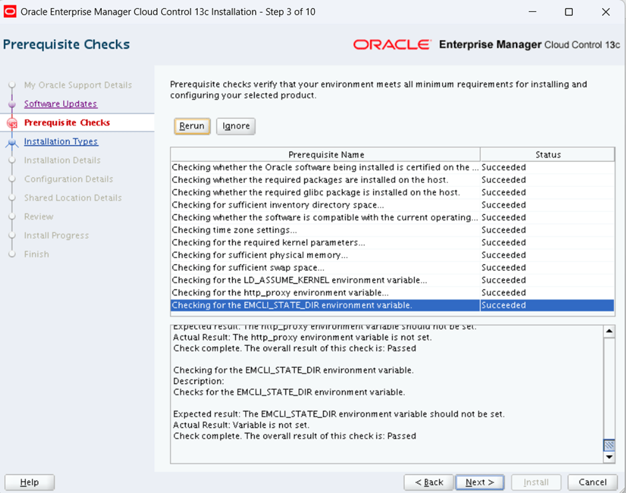
Task: Click the scroll up arrow in details pane
Action: tap(609, 331)
